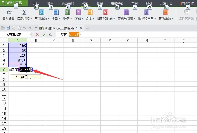197x133 pixels.
Task: Click the SUM function tooltip
Action: [x=26, y=77]
